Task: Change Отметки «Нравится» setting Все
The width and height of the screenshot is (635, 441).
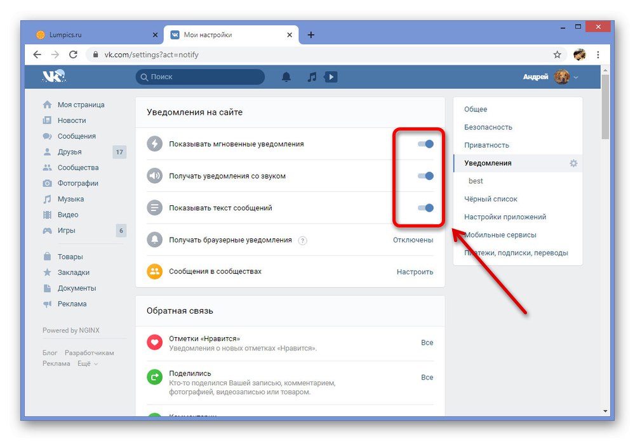Action: coord(427,342)
